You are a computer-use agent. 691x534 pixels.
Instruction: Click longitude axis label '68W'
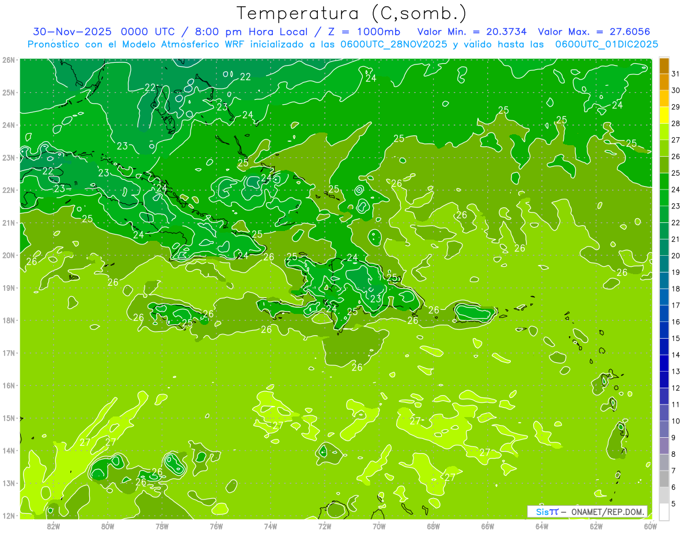point(434,526)
